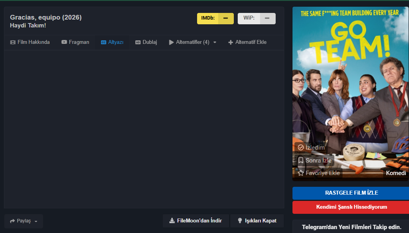
Task: Click the YouTube play icon beside Fragman
Action: coord(64,42)
